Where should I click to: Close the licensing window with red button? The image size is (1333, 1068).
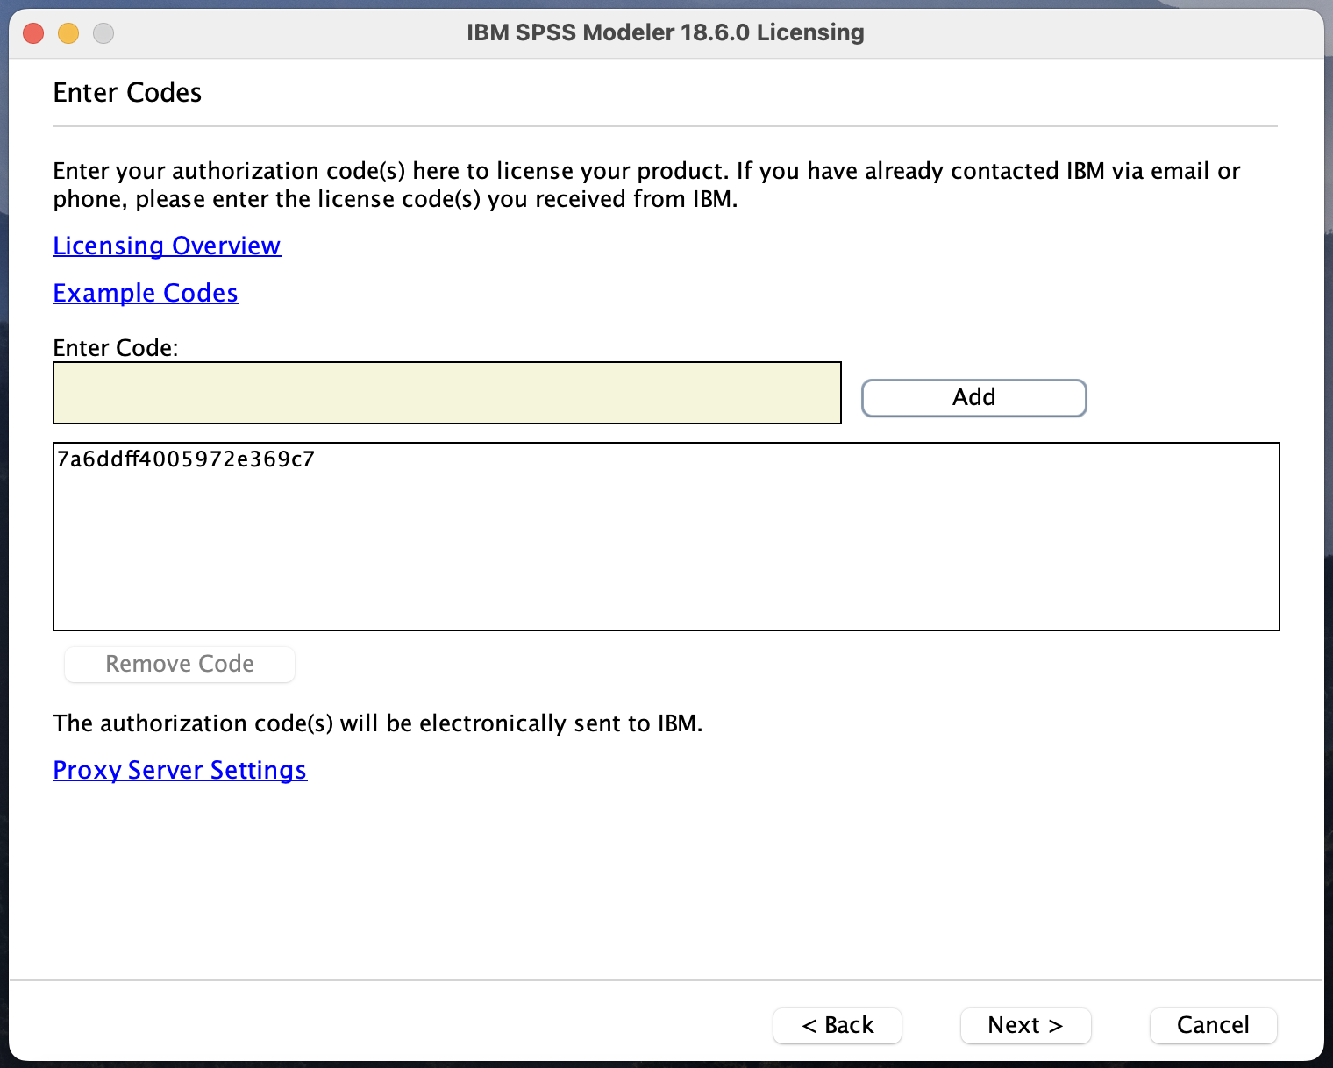pos(33,33)
